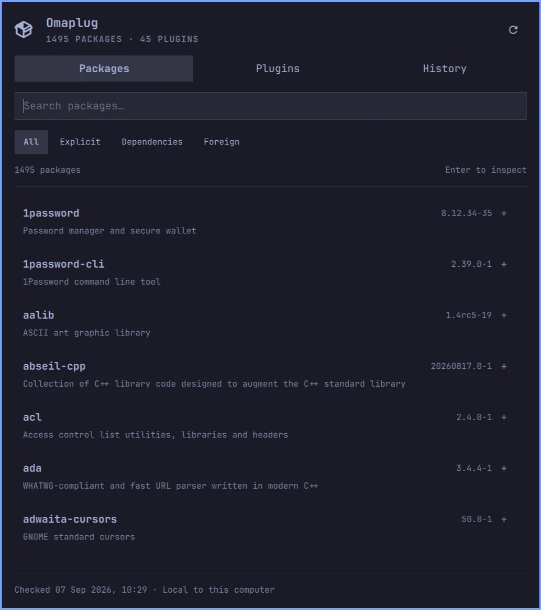Open the History tab
Viewport: 541px width, 610px height.
[x=445, y=69]
